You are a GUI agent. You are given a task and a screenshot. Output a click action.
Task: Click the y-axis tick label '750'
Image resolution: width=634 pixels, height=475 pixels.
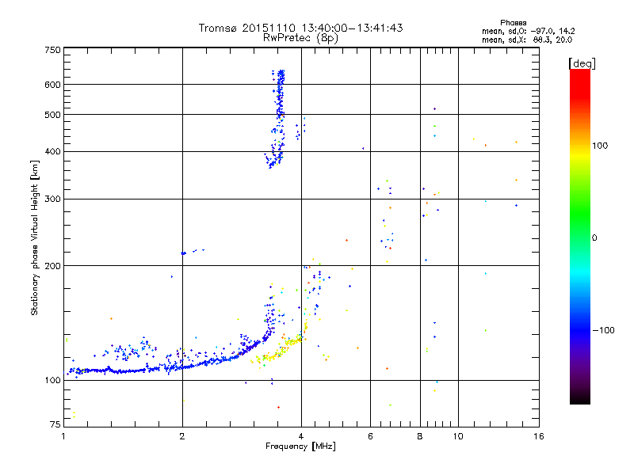[52, 50]
